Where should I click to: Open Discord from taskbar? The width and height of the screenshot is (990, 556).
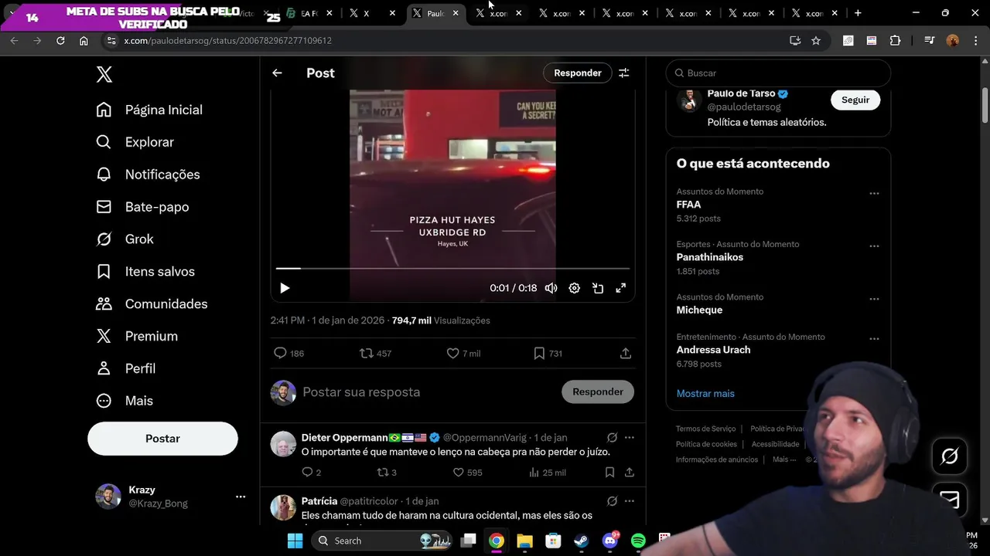(x=610, y=541)
